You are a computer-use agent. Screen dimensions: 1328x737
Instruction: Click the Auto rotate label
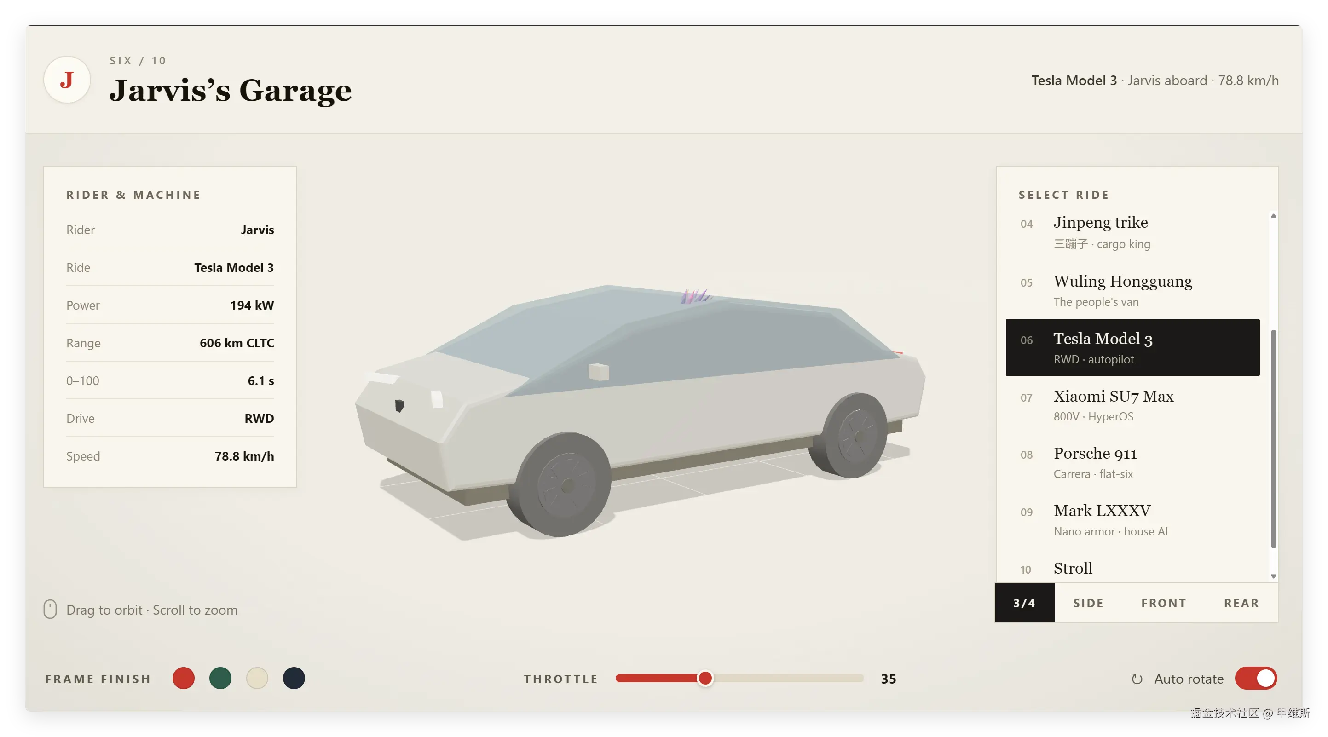click(x=1189, y=679)
